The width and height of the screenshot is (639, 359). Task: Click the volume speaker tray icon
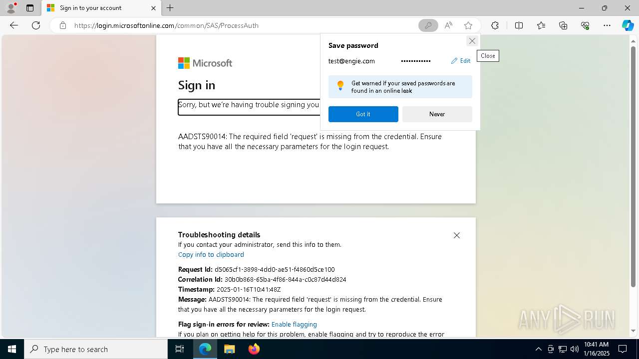pos(575,349)
